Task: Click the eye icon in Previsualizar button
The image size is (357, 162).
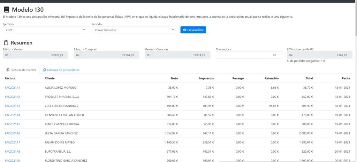Action: [185, 30]
